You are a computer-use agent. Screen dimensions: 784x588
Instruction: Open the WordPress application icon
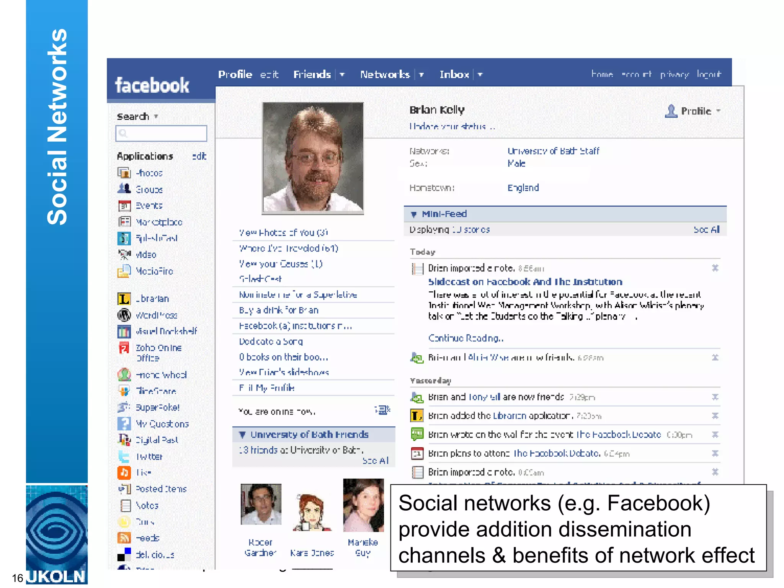pyautogui.click(x=124, y=315)
